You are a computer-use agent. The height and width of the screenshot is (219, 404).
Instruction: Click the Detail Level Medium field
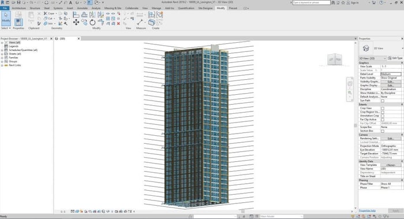pos(391,74)
